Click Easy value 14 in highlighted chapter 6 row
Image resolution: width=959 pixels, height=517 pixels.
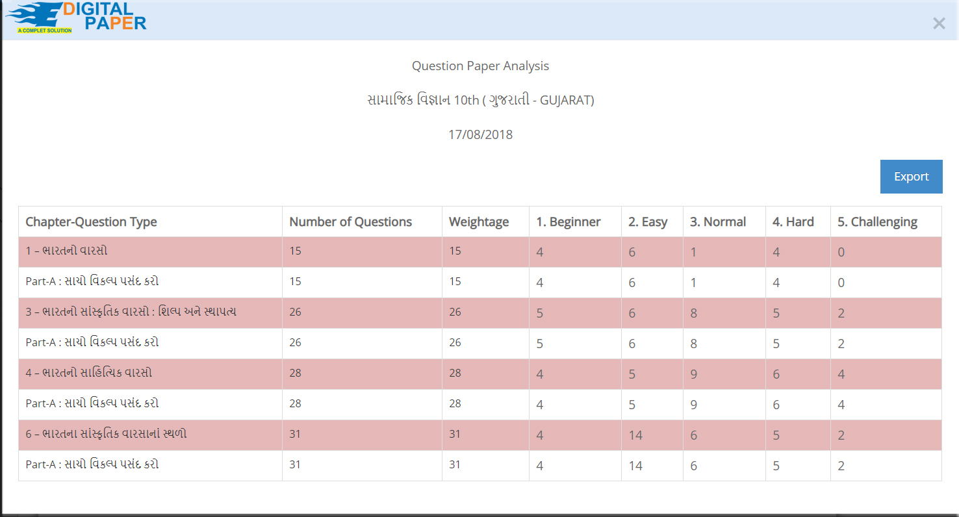pyautogui.click(x=635, y=435)
